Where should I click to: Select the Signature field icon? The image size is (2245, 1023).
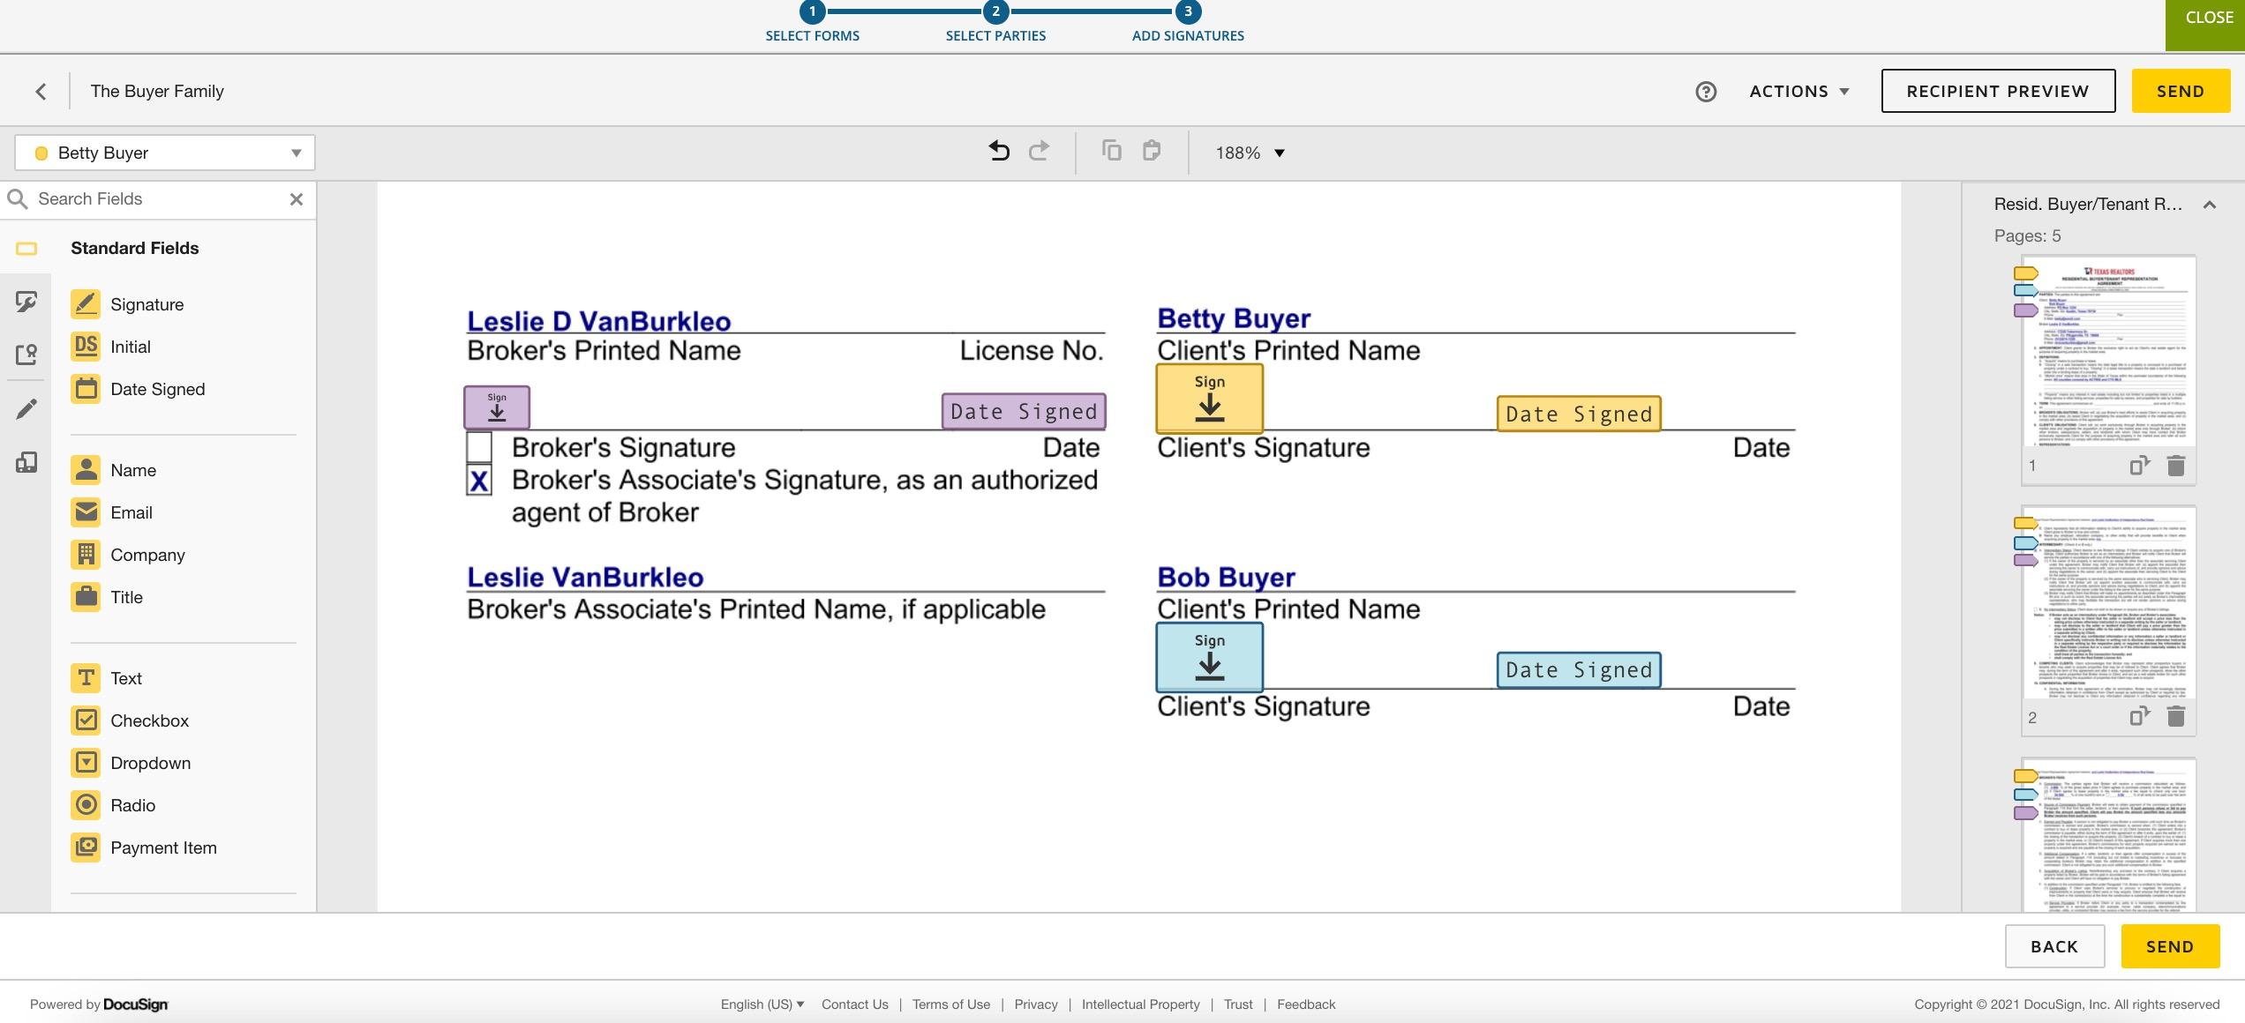tap(86, 304)
